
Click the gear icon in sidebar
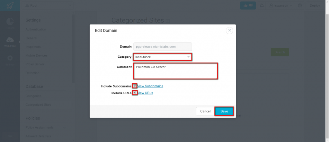[x=10, y=58]
